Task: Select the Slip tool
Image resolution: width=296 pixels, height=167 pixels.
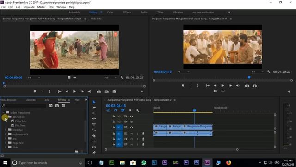Action: (94, 141)
